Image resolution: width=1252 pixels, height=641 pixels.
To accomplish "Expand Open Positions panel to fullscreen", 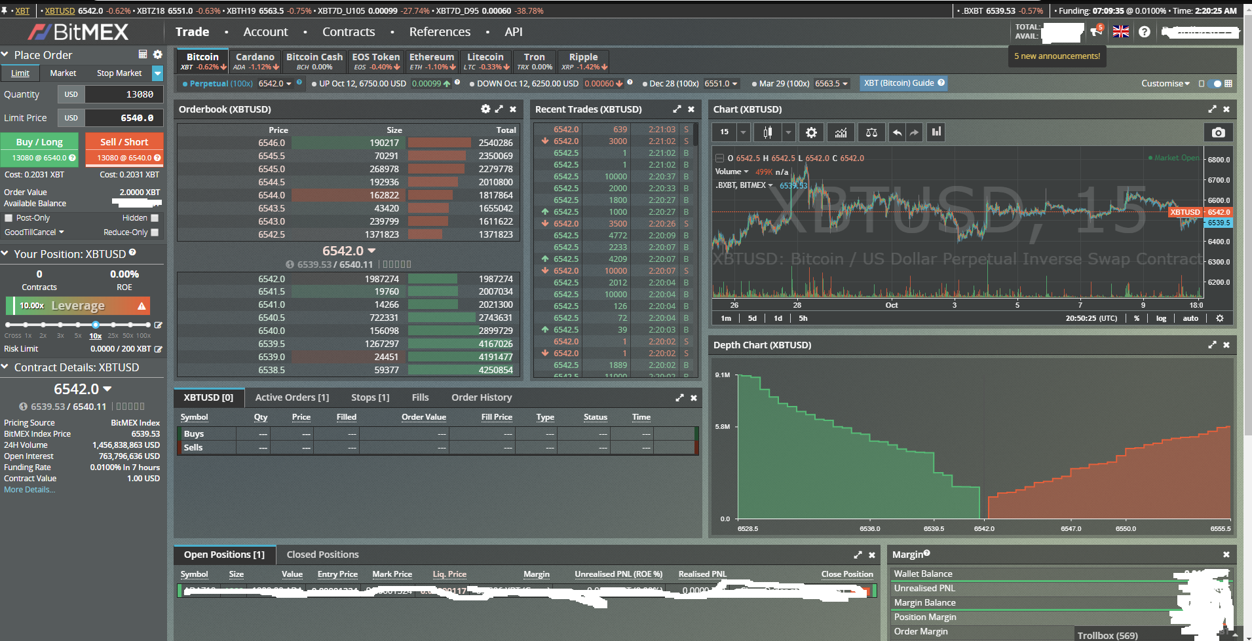I will 858,555.
